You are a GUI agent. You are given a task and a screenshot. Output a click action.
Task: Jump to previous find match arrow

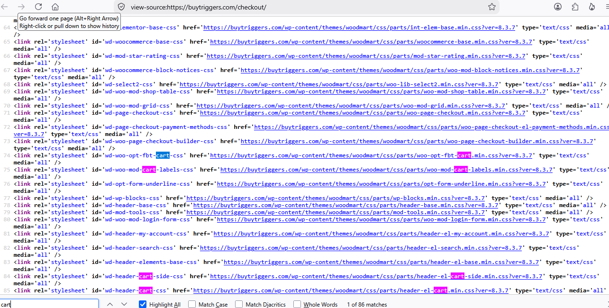point(110,304)
